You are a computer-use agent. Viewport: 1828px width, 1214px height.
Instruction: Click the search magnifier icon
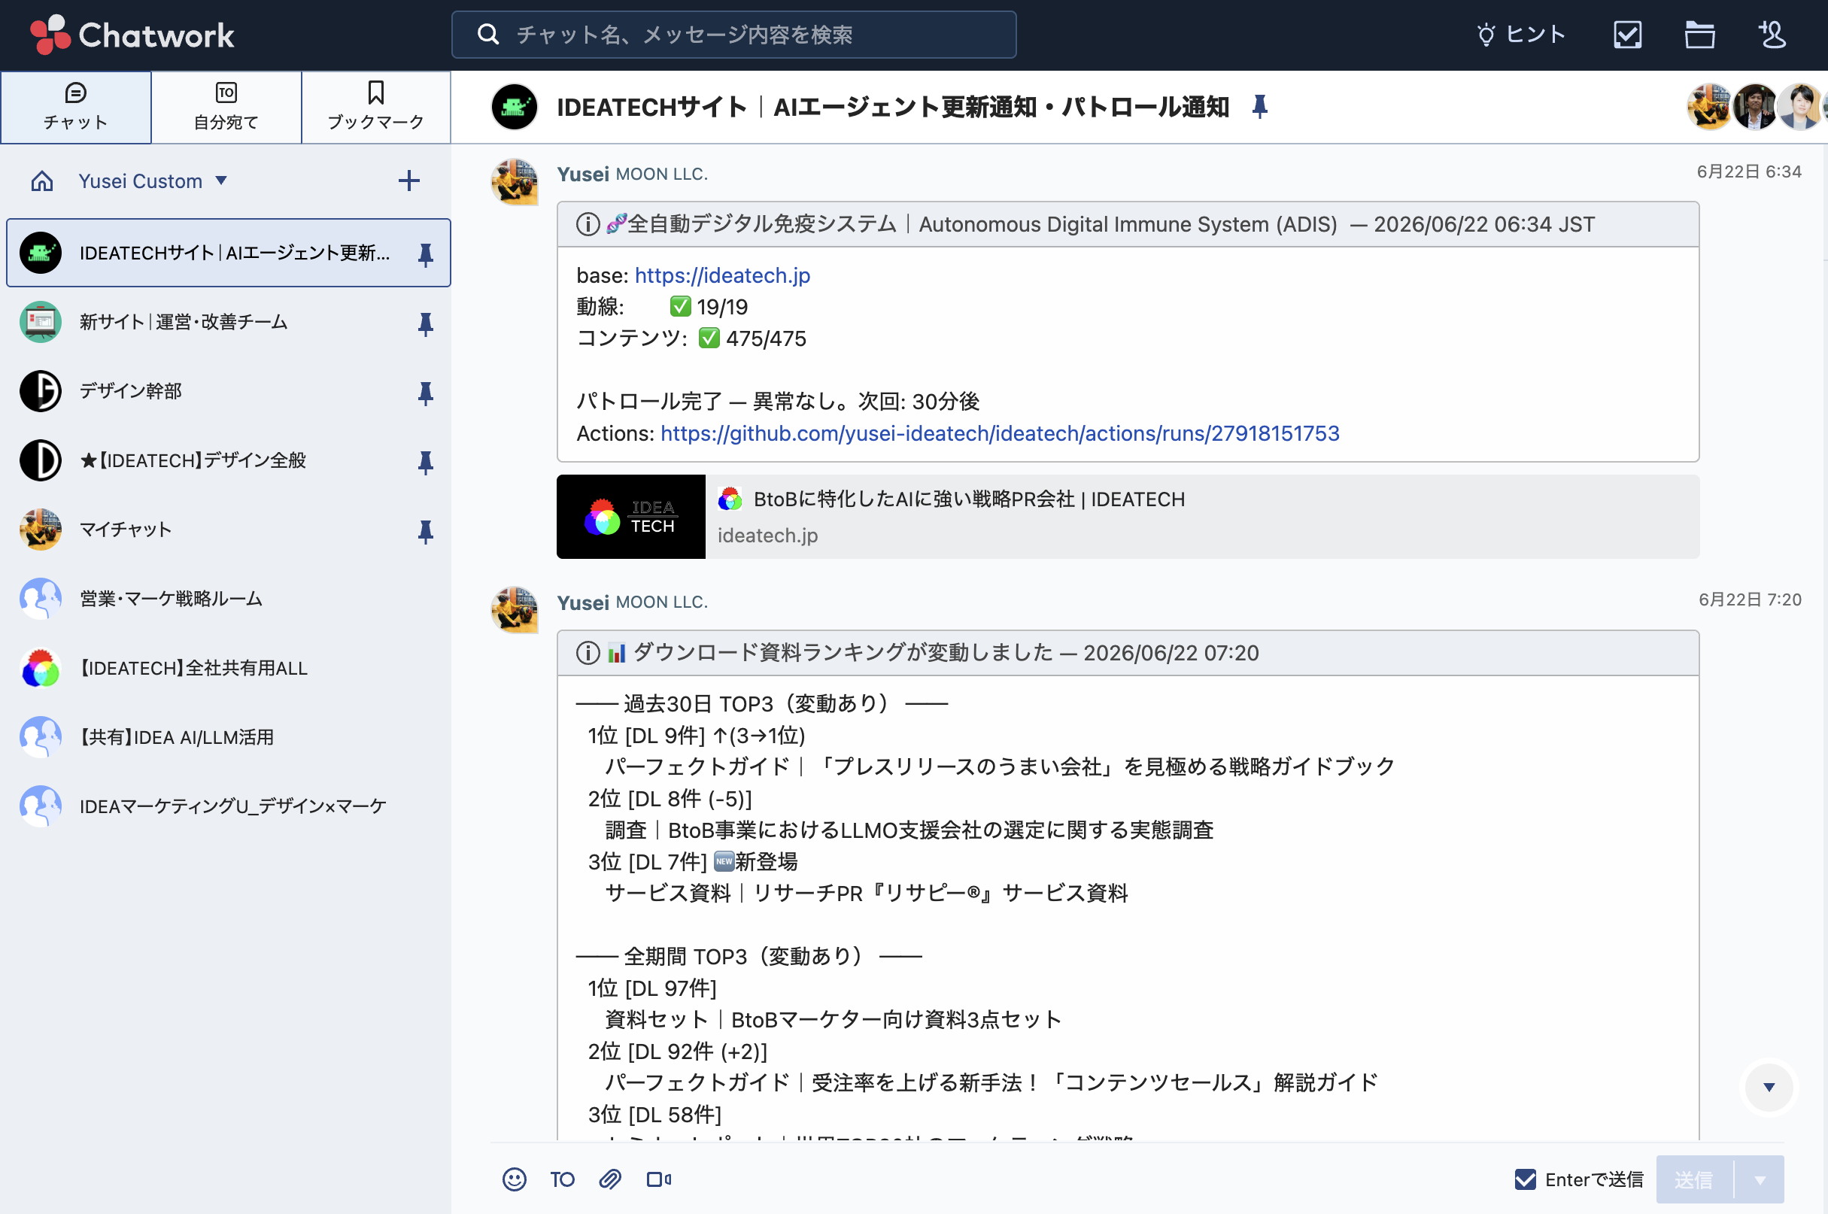(x=487, y=35)
